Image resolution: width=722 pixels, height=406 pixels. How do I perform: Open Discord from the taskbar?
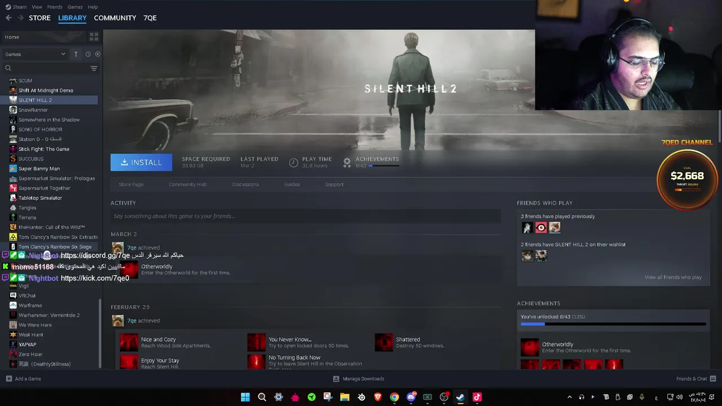(411, 397)
